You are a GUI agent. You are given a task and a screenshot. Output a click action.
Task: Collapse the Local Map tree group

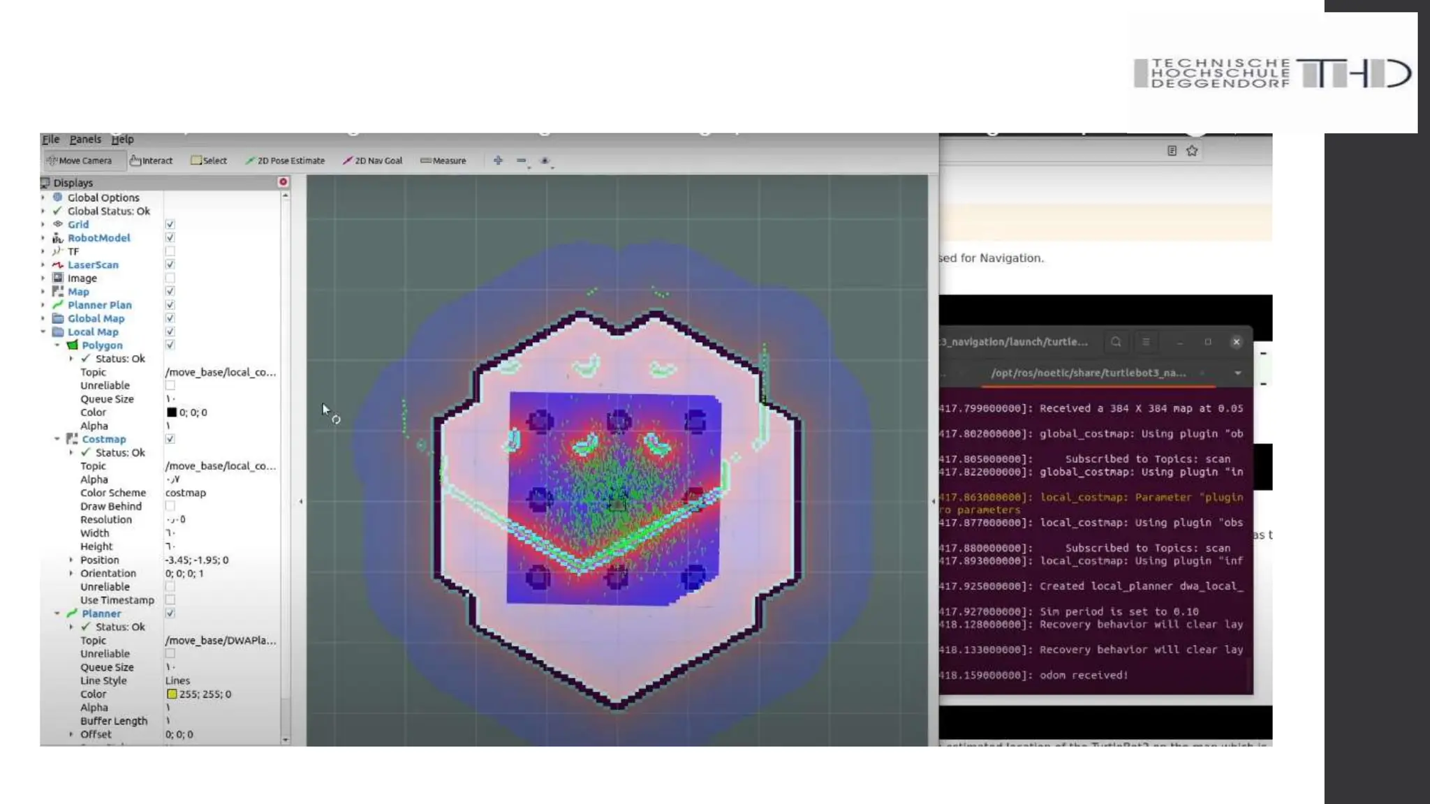coord(43,332)
